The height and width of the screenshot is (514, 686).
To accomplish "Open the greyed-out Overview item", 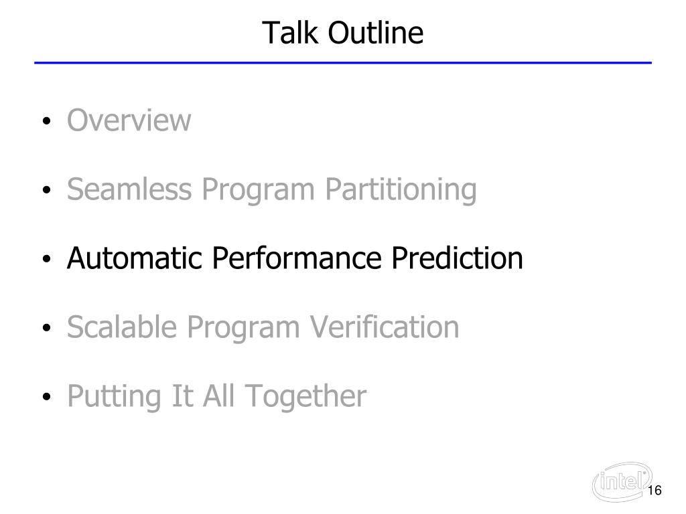I will (x=129, y=120).
